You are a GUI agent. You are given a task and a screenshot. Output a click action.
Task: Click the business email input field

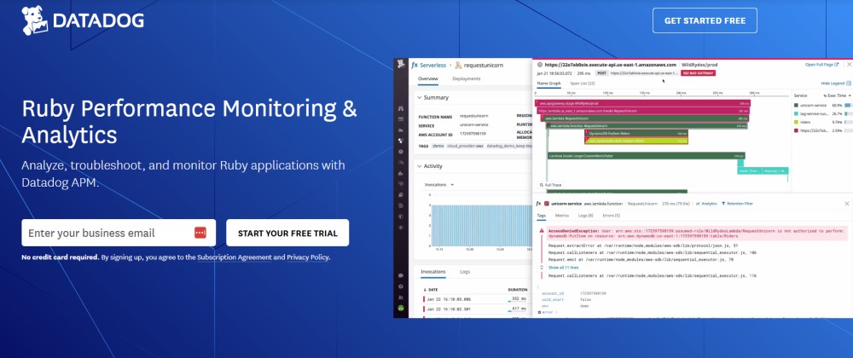[x=107, y=233]
